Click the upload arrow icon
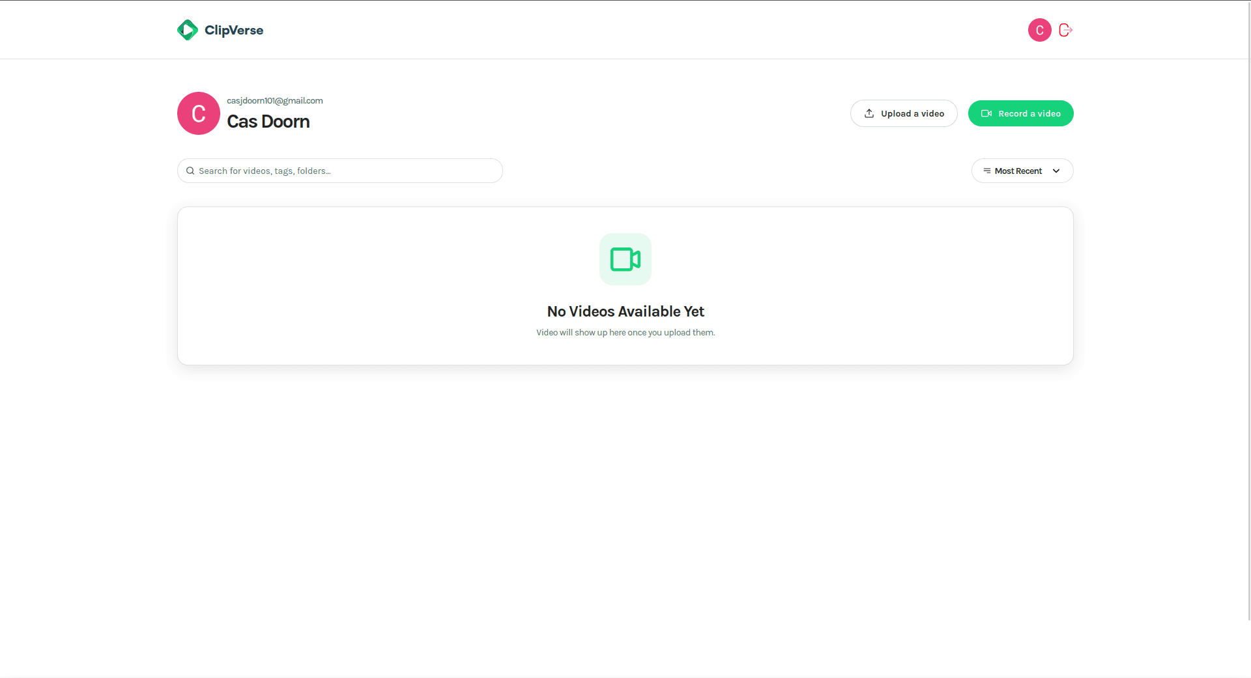The height and width of the screenshot is (678, 1251). [x=869, y=113]
